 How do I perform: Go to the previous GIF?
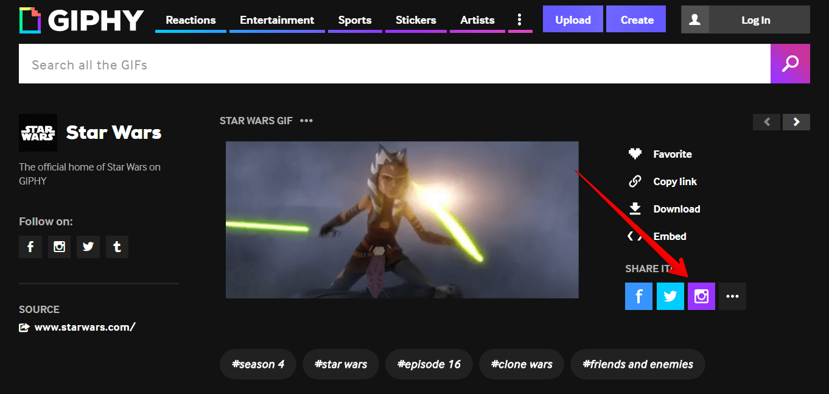[x=766, y=122]
